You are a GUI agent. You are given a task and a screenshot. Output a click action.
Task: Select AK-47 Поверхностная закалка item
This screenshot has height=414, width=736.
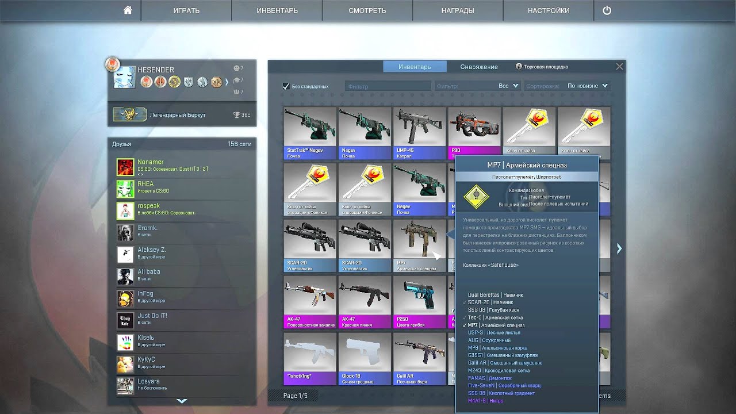[310, 302]
